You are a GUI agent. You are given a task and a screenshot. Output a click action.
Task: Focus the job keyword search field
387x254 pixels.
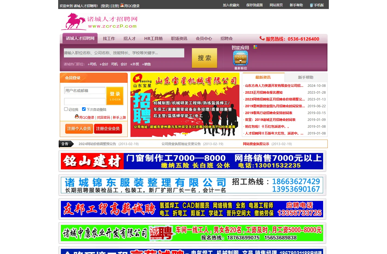[124, 53]
